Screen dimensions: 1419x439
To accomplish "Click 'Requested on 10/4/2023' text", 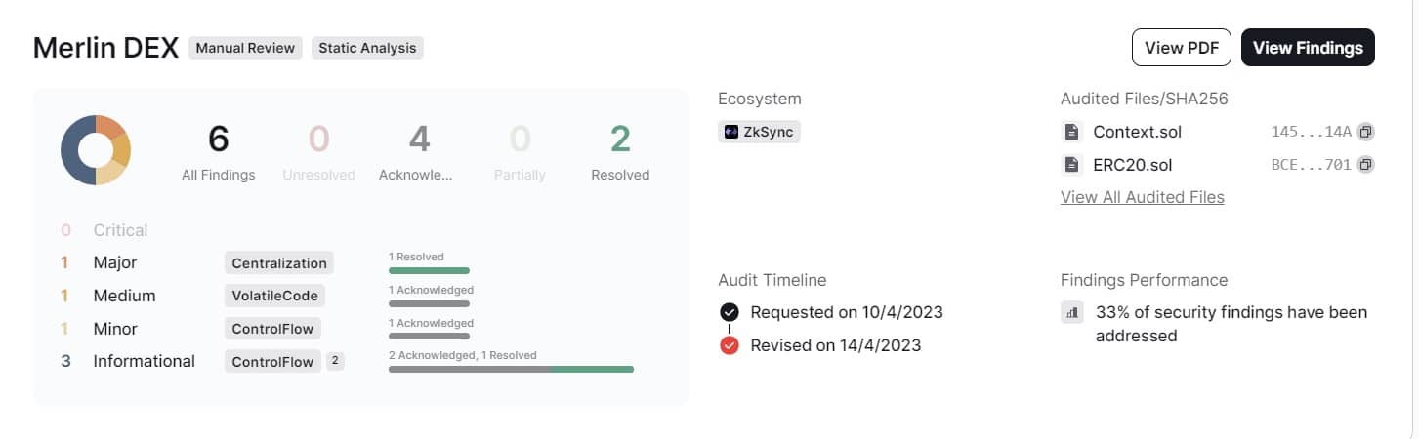I will point(847,312).
